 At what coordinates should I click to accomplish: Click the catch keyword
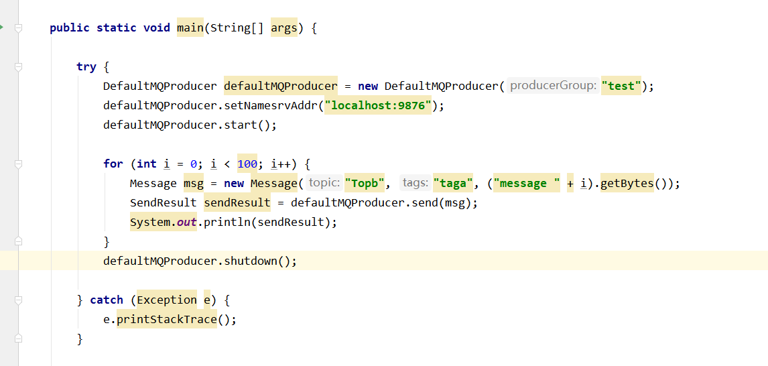(107, 300)
